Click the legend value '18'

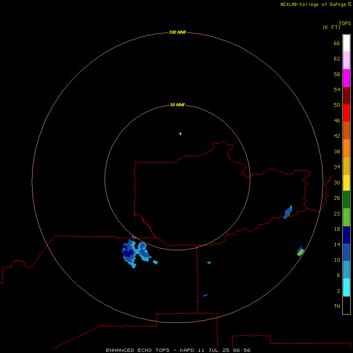[x=337, y=229]
